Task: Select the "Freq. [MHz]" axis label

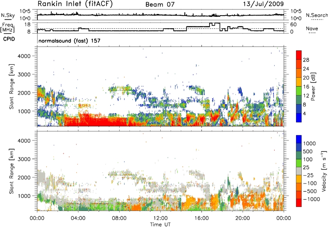Action: pyautogui.click(x=7, y=28)
